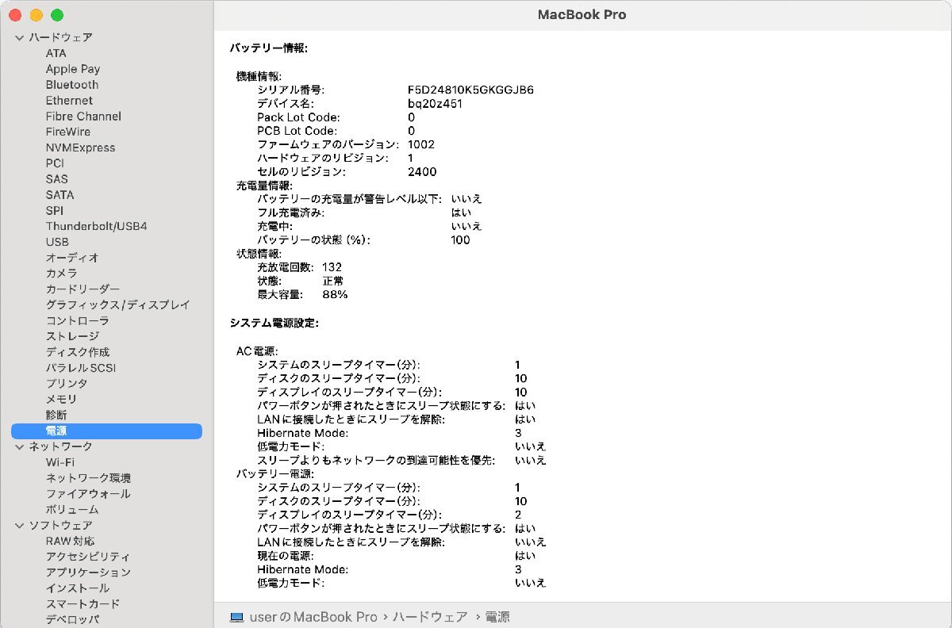Image resolution: width=952 pixels, height=628 pixels.
Task: Open Fibre Channel information
Action: [x=83, y=116]
